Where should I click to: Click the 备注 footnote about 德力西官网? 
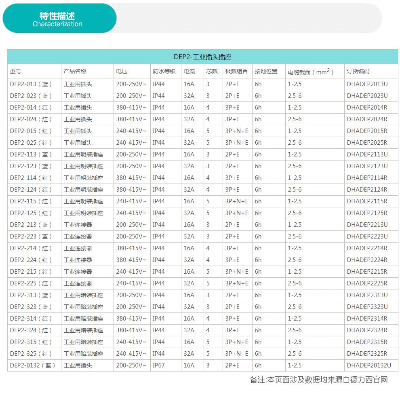coord(319,380)
